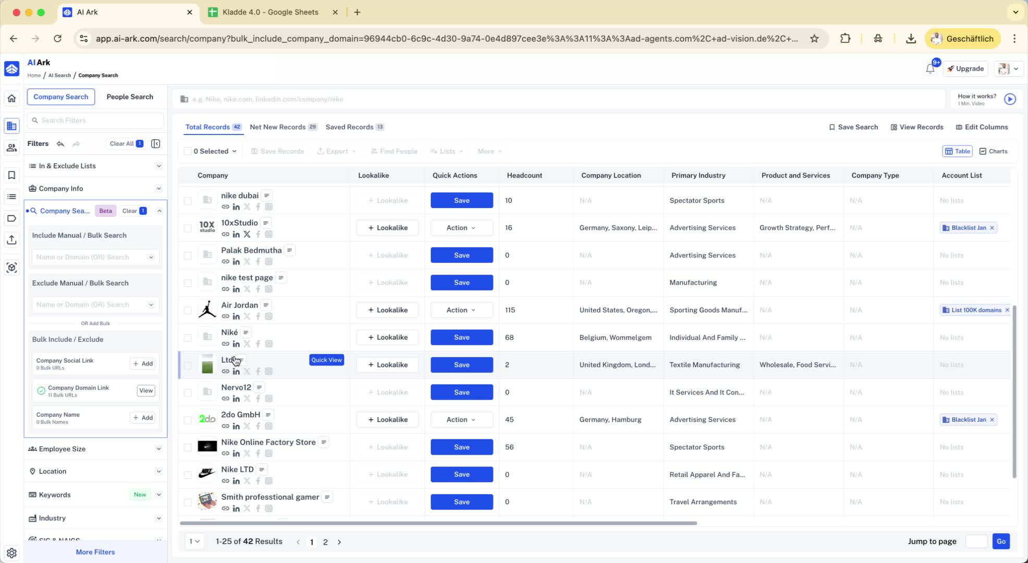Click the collapse filters panel icon
This screenshot has height=563, width=1028.
point(155,143)
